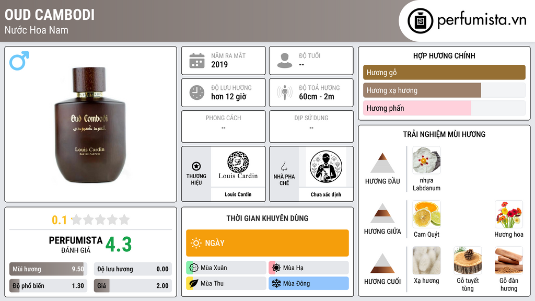The width and height of the screenshot is (535, 301).
Task: Click the Hương xạ hương accord bar
Action: click(x=444, y=90)
